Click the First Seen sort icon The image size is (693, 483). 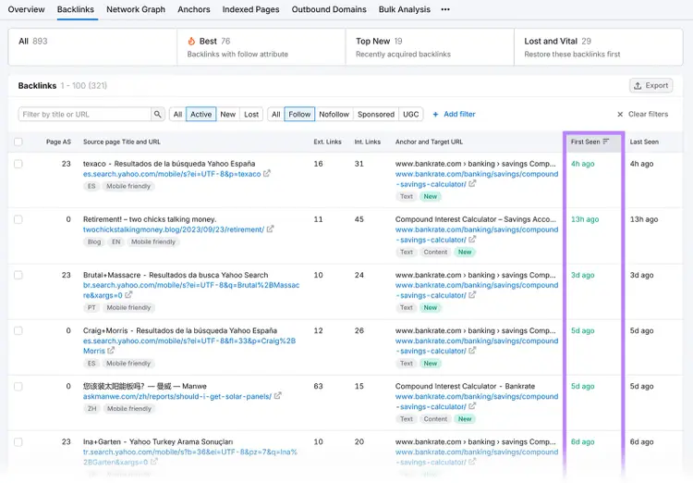tap(606, 142)
